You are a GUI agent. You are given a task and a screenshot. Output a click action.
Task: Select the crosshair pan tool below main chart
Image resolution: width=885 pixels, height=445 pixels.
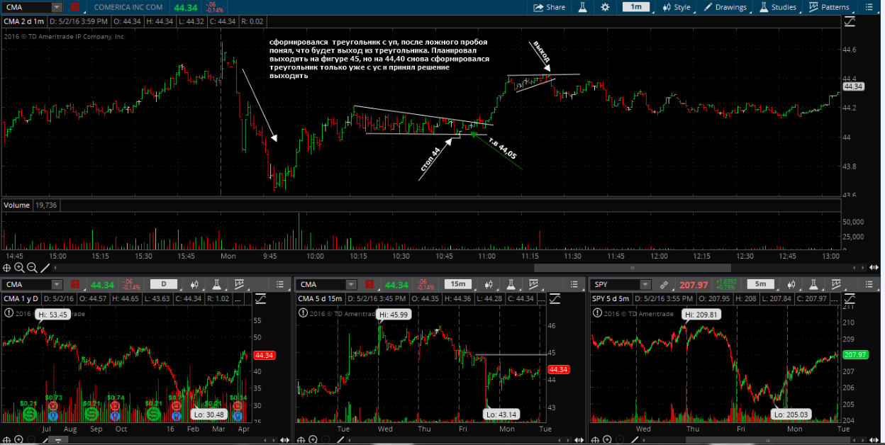(x=7, y=268)
